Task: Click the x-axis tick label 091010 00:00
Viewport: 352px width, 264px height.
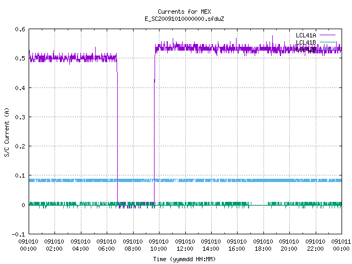Action: coord(28,245)
